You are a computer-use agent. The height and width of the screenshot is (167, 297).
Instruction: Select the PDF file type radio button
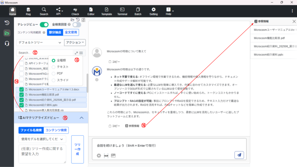pos(54,74)
